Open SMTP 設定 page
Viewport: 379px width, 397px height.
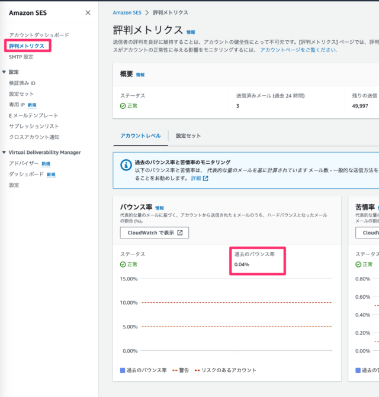[x=21, y=57]
